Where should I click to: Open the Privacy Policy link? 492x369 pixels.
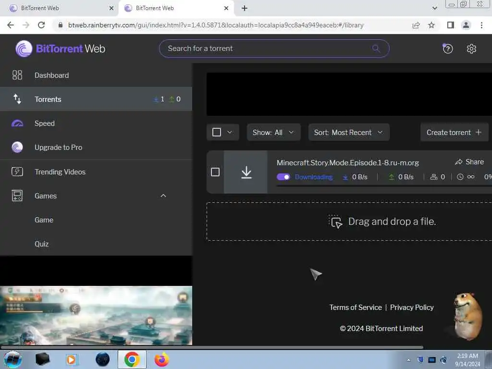pos(412,307)
